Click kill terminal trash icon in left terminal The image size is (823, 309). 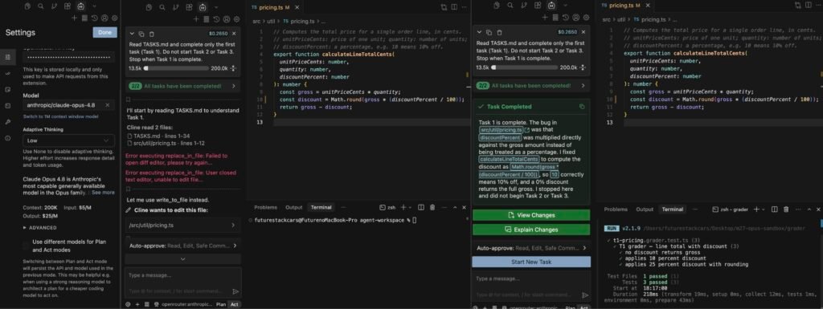(x=433, y=207)
